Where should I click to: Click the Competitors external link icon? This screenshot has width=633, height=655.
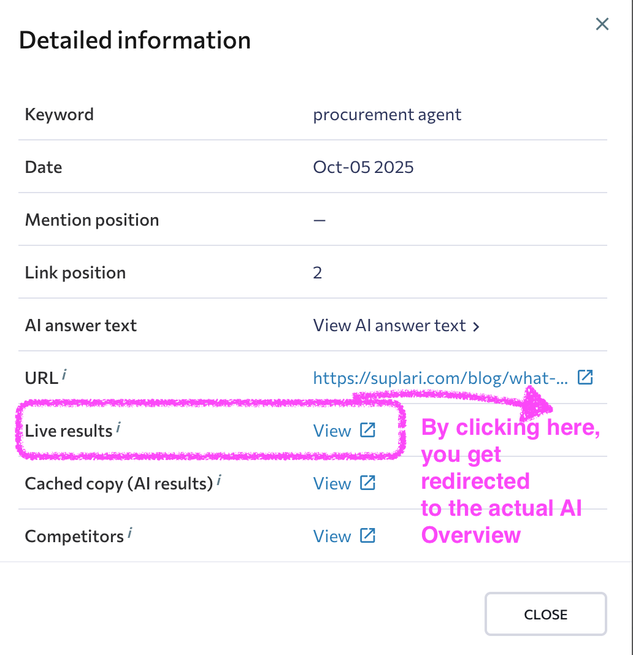(x=367, y=535)
